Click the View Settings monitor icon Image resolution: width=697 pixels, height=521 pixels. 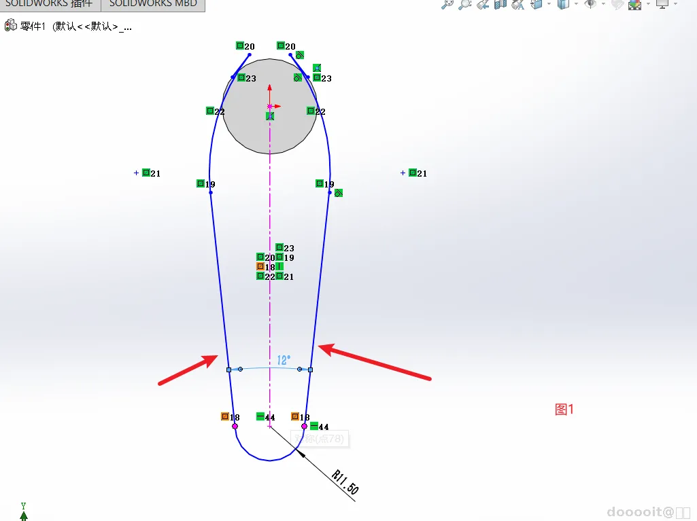[x=662, y=4]
